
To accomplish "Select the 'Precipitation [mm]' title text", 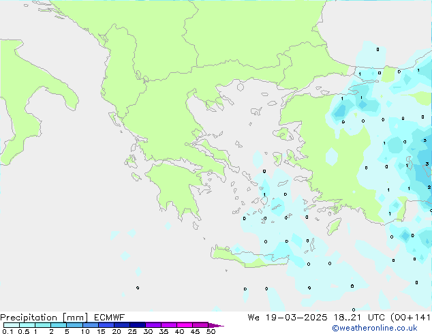I will (44, 318).
